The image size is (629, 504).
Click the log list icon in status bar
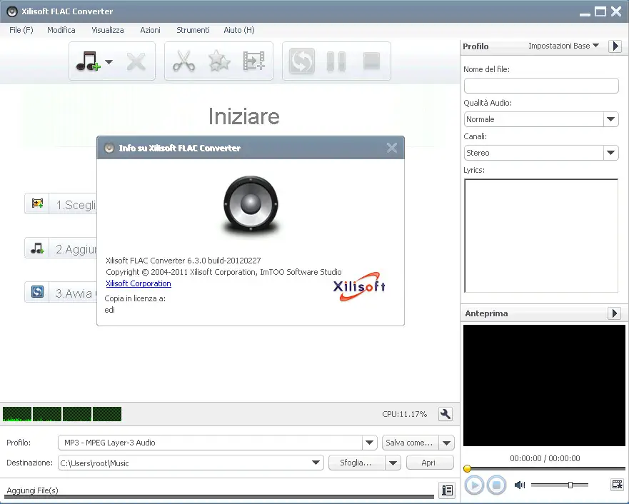click(x=447, y=490)
